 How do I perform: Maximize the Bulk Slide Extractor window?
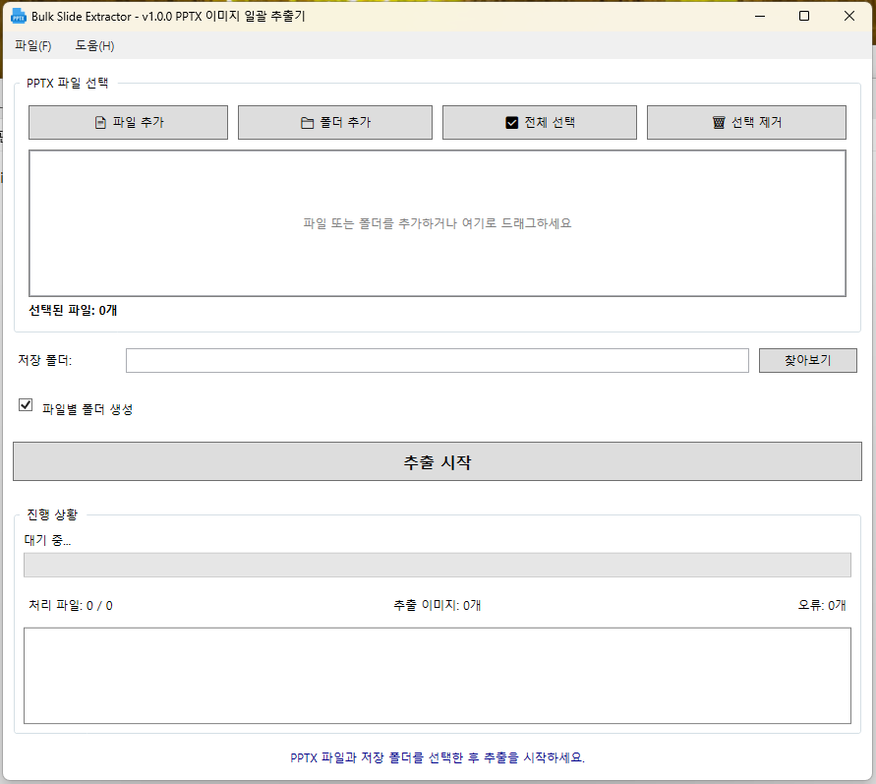(804, 16)
